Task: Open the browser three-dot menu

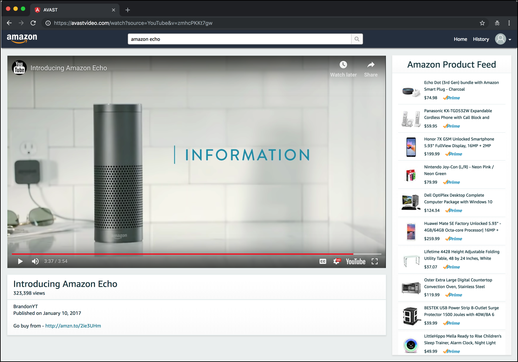Action: [x=509, y=23]
